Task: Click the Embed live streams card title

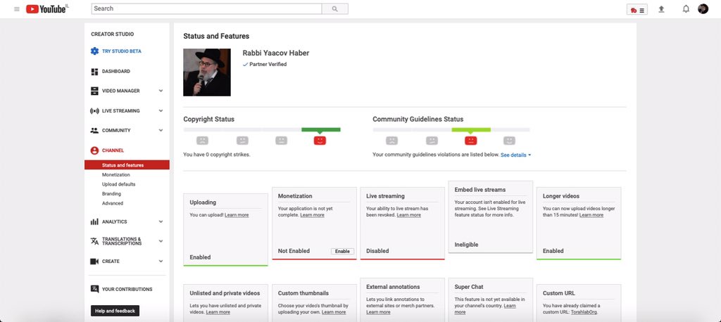Action: [480, 190]
